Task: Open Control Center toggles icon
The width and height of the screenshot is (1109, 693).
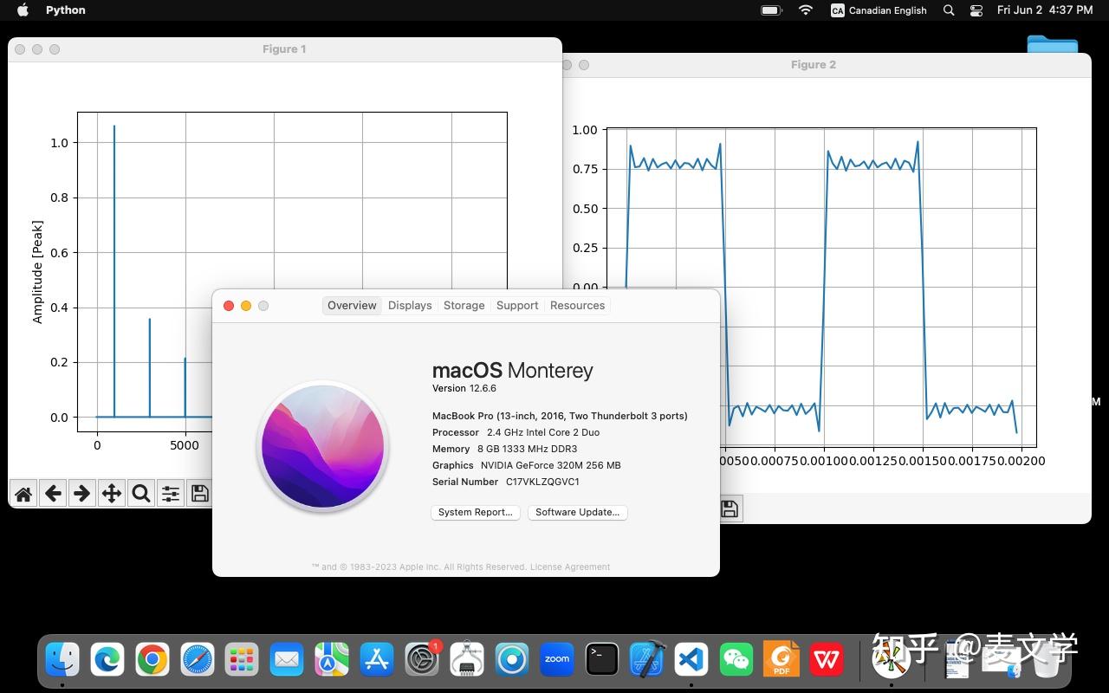Action: pos(976,10)
